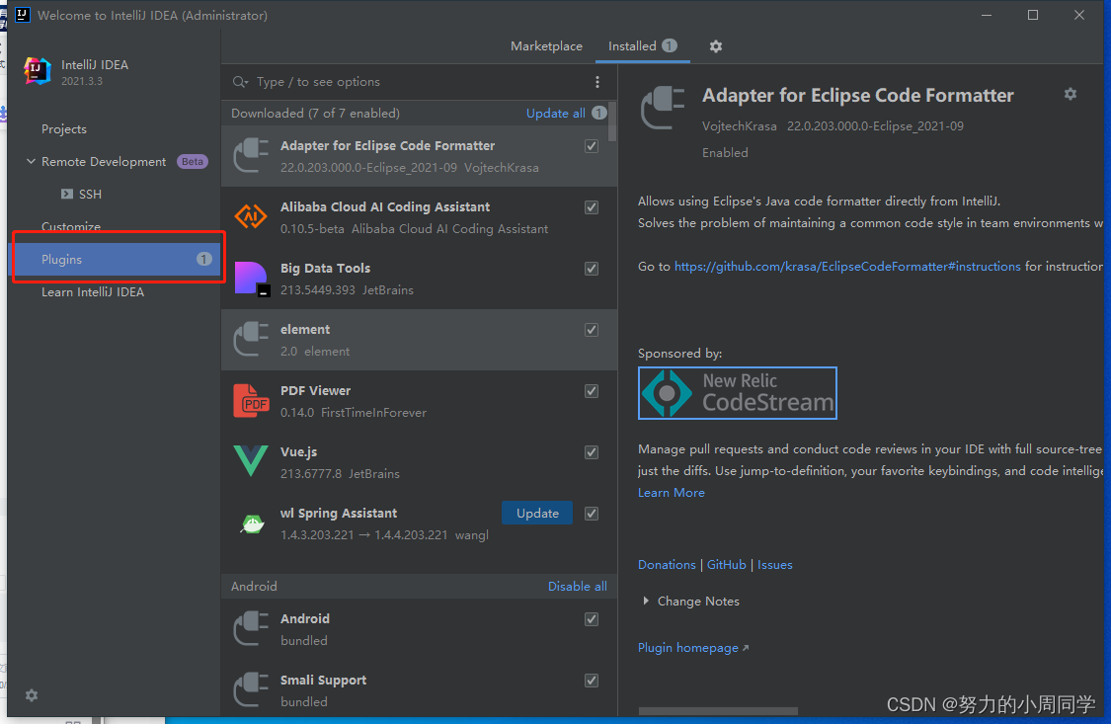Open the Plugin homepage link
Screen dimensions: 1111x724
[693, 648]
